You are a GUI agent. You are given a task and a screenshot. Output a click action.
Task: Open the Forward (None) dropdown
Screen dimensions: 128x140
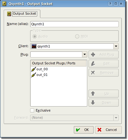74,118
